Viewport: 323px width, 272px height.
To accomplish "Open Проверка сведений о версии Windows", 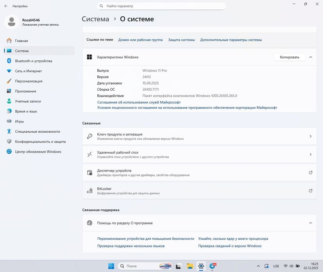I will (229, 246).
